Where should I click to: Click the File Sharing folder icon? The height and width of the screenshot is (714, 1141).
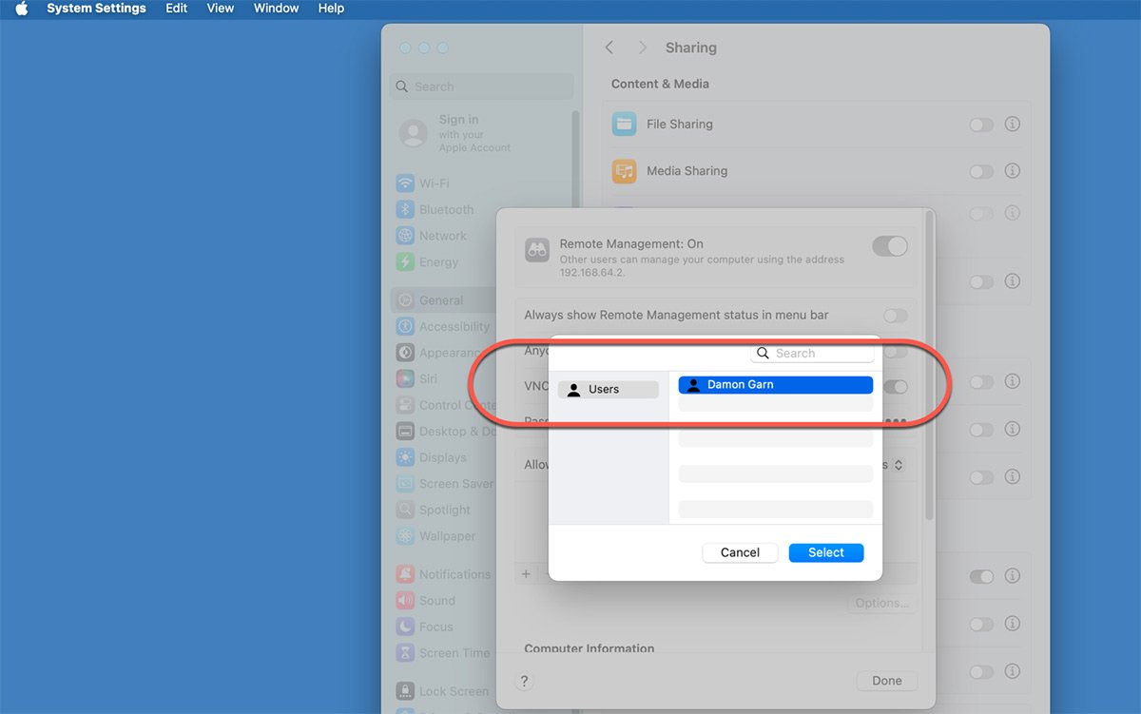[624, 124]
